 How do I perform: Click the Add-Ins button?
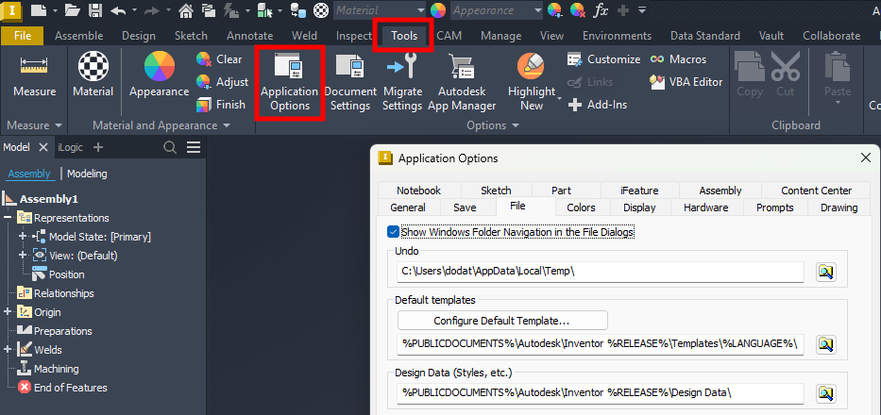tap(598, 105)
